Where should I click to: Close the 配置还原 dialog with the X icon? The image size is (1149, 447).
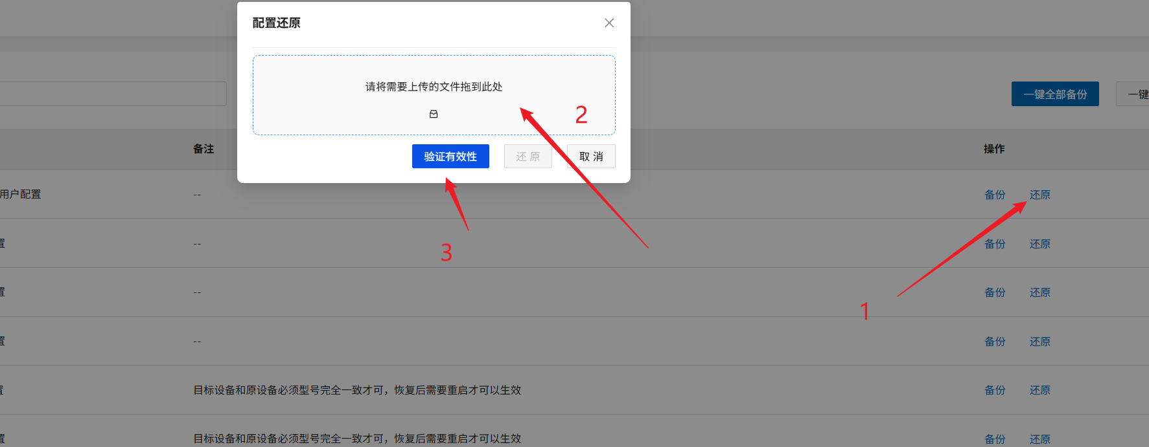(609, 23)
